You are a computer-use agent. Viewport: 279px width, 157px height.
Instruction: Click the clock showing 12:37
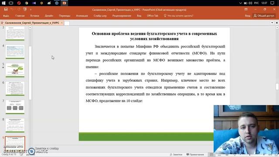point(264,3)
